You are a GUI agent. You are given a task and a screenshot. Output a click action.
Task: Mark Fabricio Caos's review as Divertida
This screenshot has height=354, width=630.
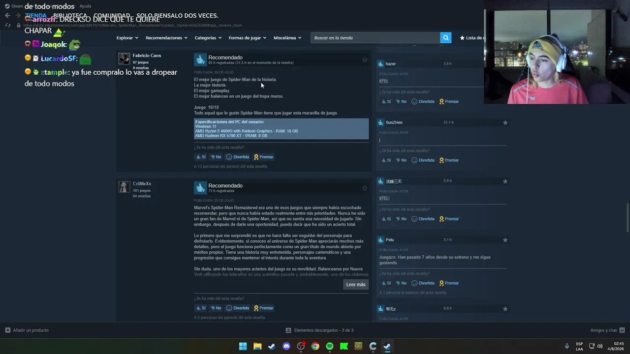pyautogui.click(x=238, y=157)
